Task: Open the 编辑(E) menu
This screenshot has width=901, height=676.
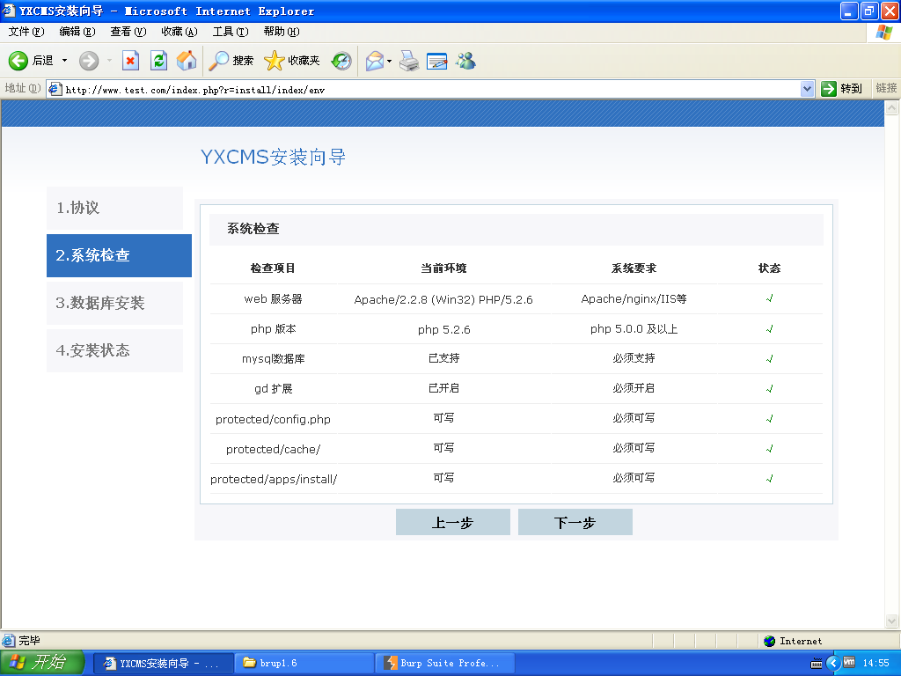Action: (x=77, y=32)
